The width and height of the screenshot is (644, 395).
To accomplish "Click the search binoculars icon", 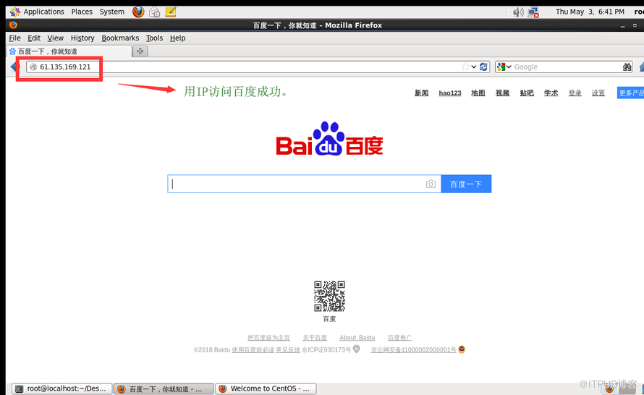I will pos(627,67).
